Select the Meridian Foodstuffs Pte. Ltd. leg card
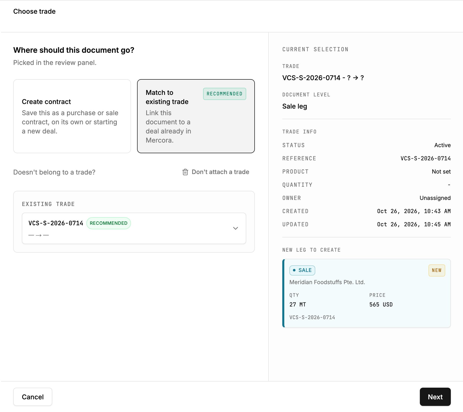 click(366, 293)
